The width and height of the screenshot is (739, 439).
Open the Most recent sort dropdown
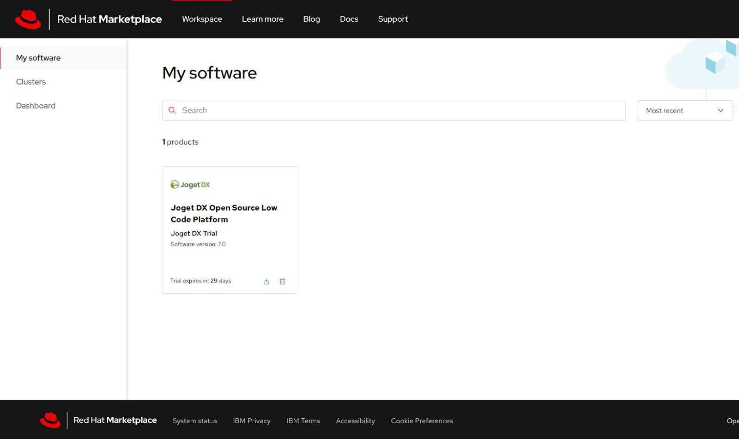click(x=685, y=110)
